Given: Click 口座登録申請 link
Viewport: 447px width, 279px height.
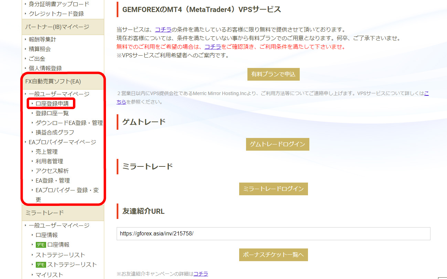Looking at the screenshot, I should (x=52, y=104).
